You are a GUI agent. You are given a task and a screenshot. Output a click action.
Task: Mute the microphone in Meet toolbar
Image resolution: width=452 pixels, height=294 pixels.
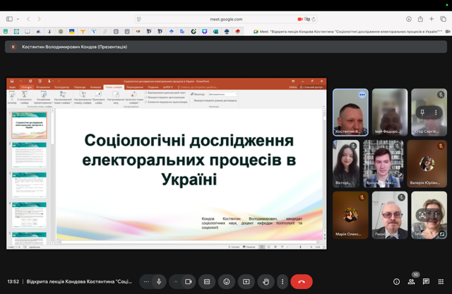pyautogui.click(x=159, y=281)
